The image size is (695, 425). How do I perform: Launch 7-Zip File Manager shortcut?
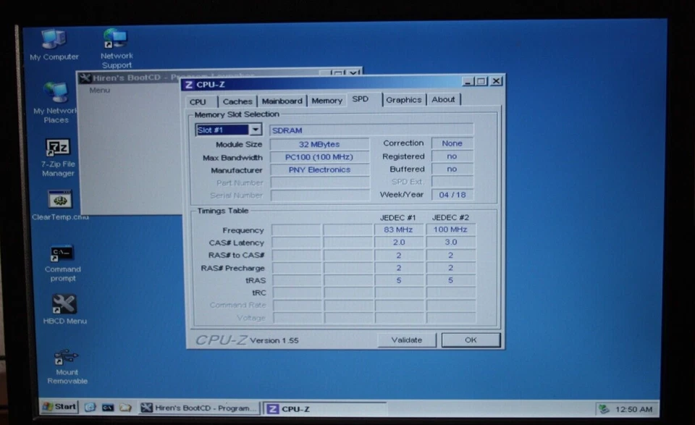click(58, 158)
